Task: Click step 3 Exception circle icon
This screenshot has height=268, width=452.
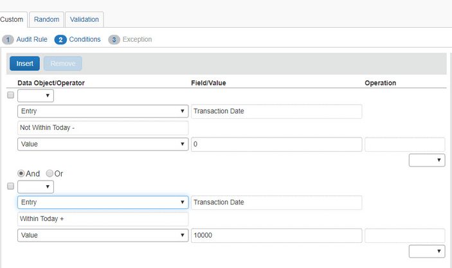Action: [x=114, y=40]
